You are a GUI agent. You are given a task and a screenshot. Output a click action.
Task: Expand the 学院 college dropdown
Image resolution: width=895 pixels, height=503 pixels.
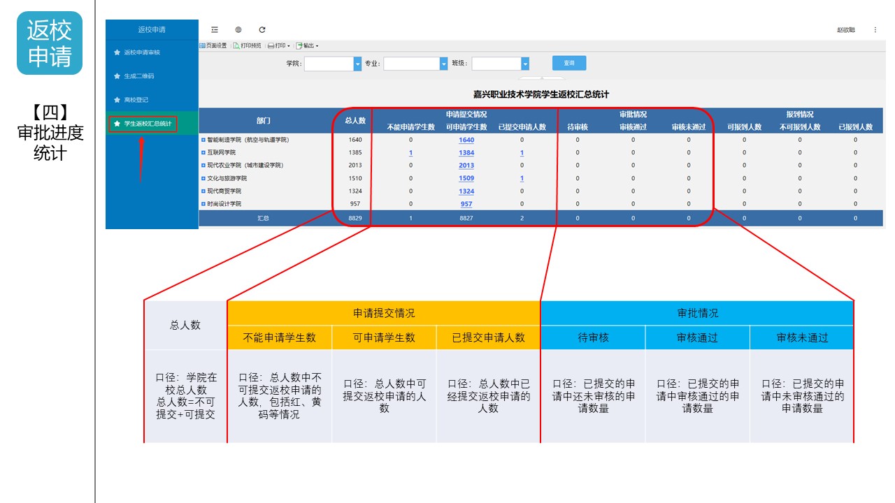point(357,64)
